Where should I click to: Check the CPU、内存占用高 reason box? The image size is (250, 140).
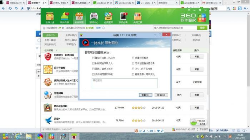[133, 69]
